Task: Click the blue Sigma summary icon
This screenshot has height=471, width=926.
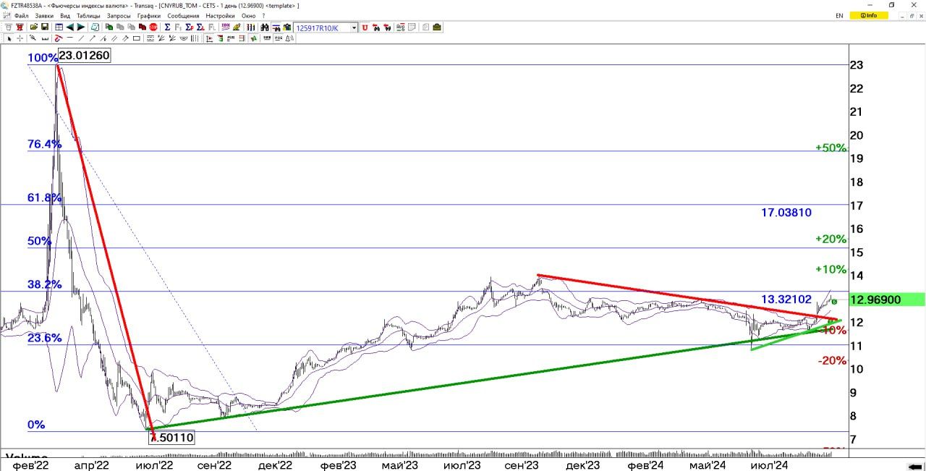Action: click(x=167, y=27)
